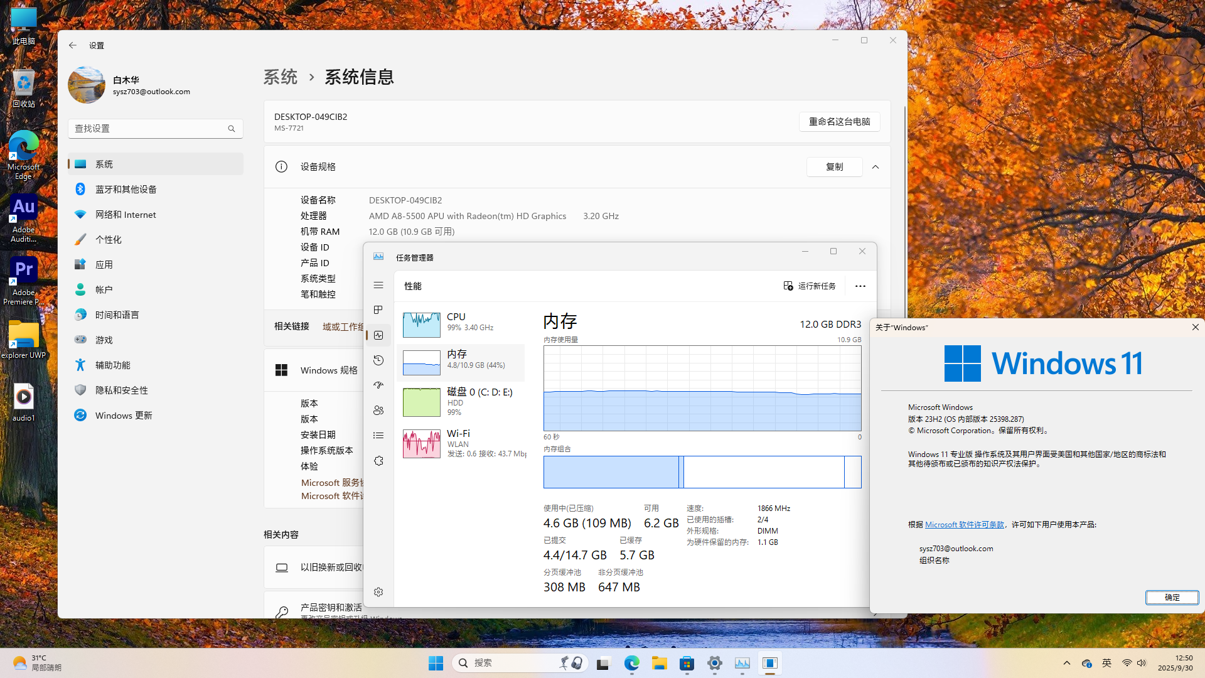
Task: Click Run new task button
Action: click(x=810, y=286)
